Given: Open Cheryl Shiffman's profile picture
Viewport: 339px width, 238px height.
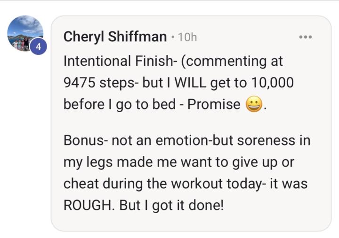Looking at the screenshot, I should 25,33.
